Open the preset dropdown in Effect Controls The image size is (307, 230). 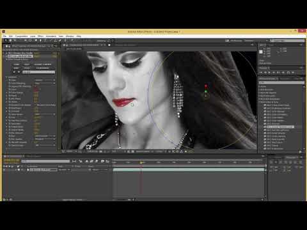pos(38,72)
